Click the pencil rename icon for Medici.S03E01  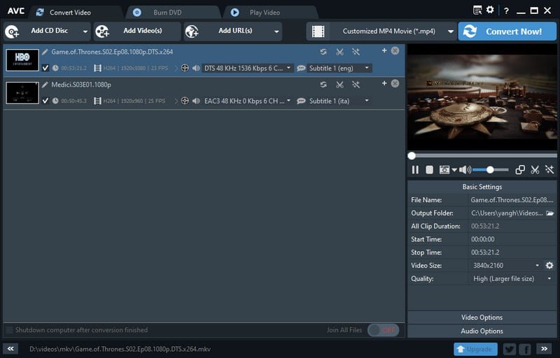[x=45, y=85]
